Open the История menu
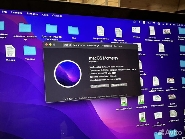The height and width of the screenshot is (139, 185). pyautogui.click(x=17, y=13)
